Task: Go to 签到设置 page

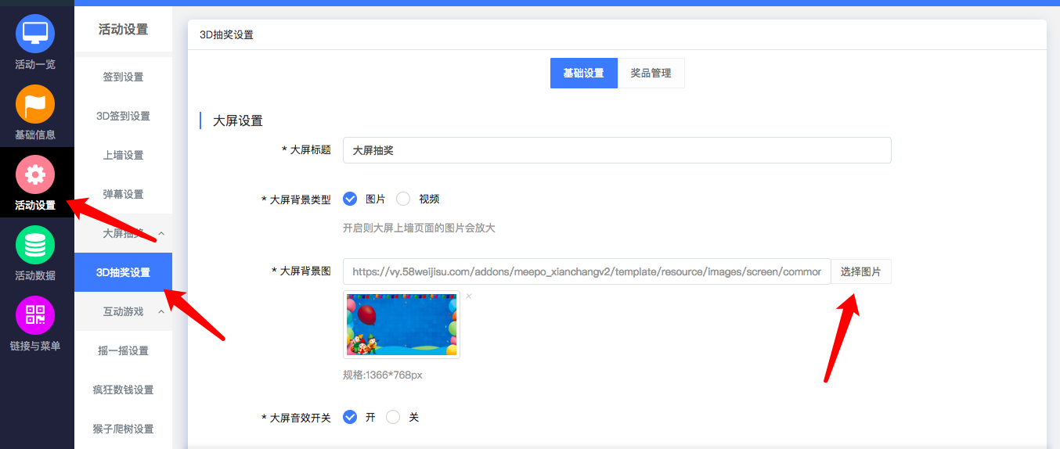Action: coord(123,77)
